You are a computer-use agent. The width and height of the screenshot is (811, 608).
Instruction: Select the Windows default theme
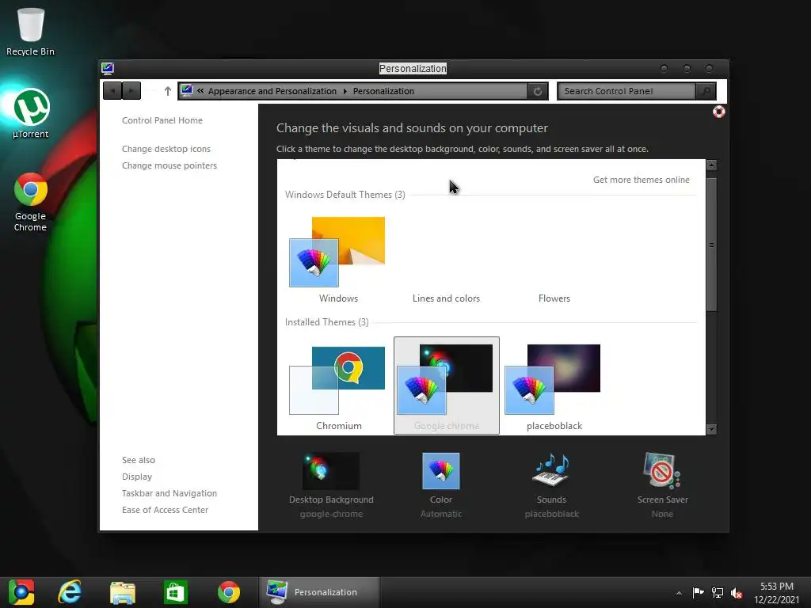pos(338,260)
